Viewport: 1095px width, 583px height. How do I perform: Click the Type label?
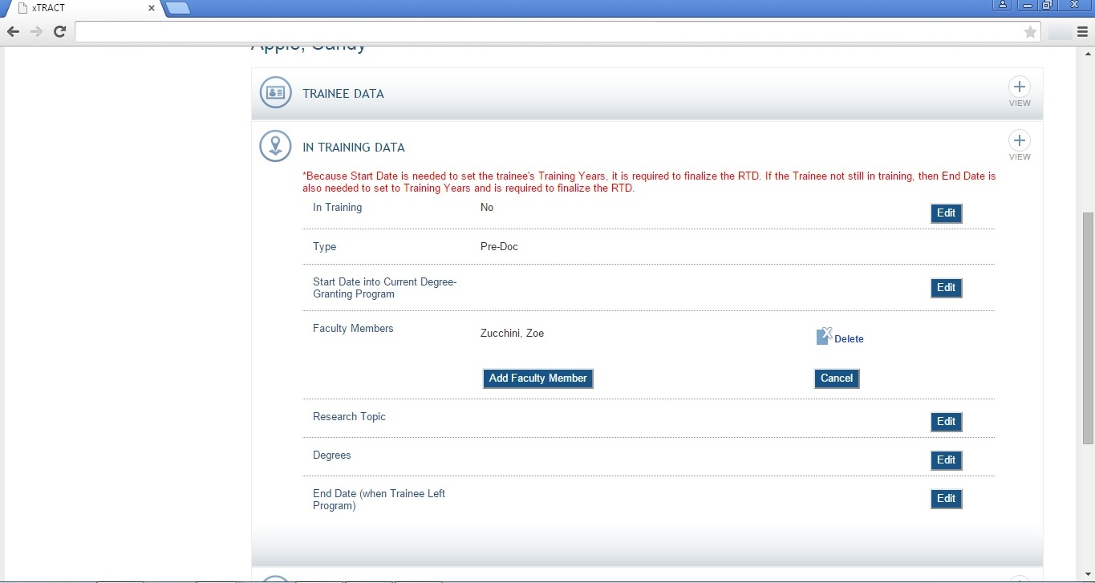(324, 246)
